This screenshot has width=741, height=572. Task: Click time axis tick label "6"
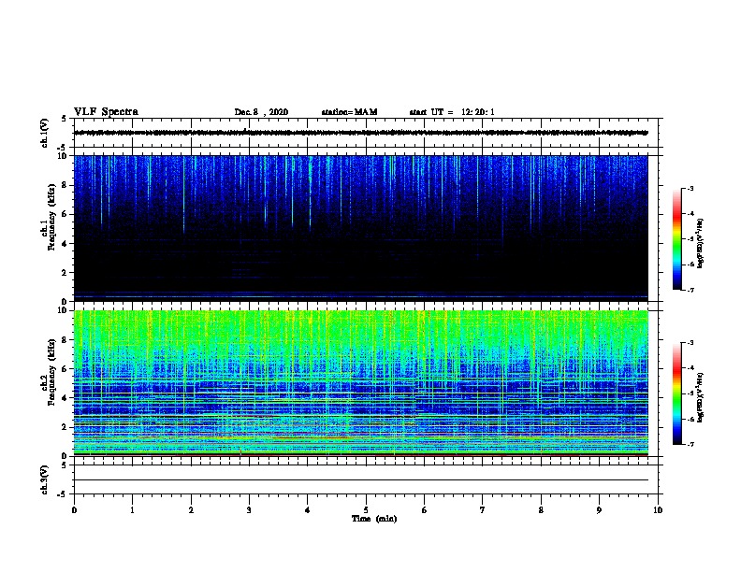click(425, 509)
